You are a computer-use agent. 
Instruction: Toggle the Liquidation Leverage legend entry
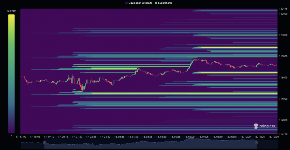[139, 3]
